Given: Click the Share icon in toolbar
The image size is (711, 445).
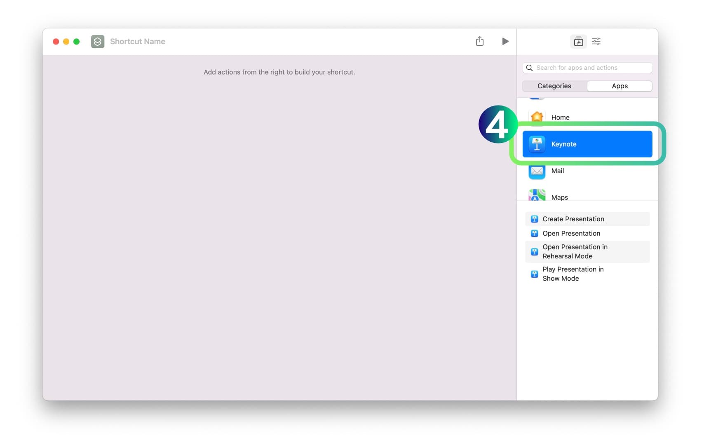Looking at the screenshot, I should [479, 41].
